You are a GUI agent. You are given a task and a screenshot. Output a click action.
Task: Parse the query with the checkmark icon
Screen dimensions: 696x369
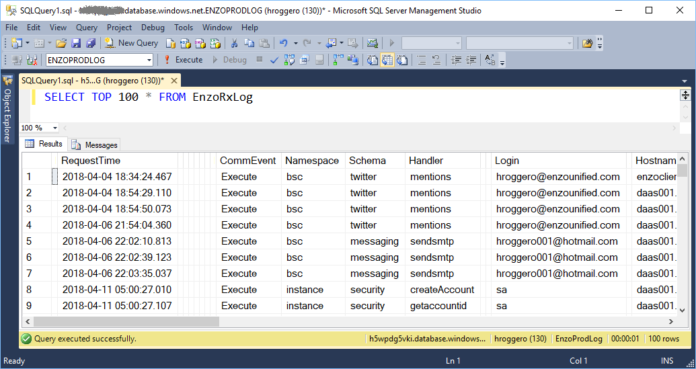tap(274, 60)
